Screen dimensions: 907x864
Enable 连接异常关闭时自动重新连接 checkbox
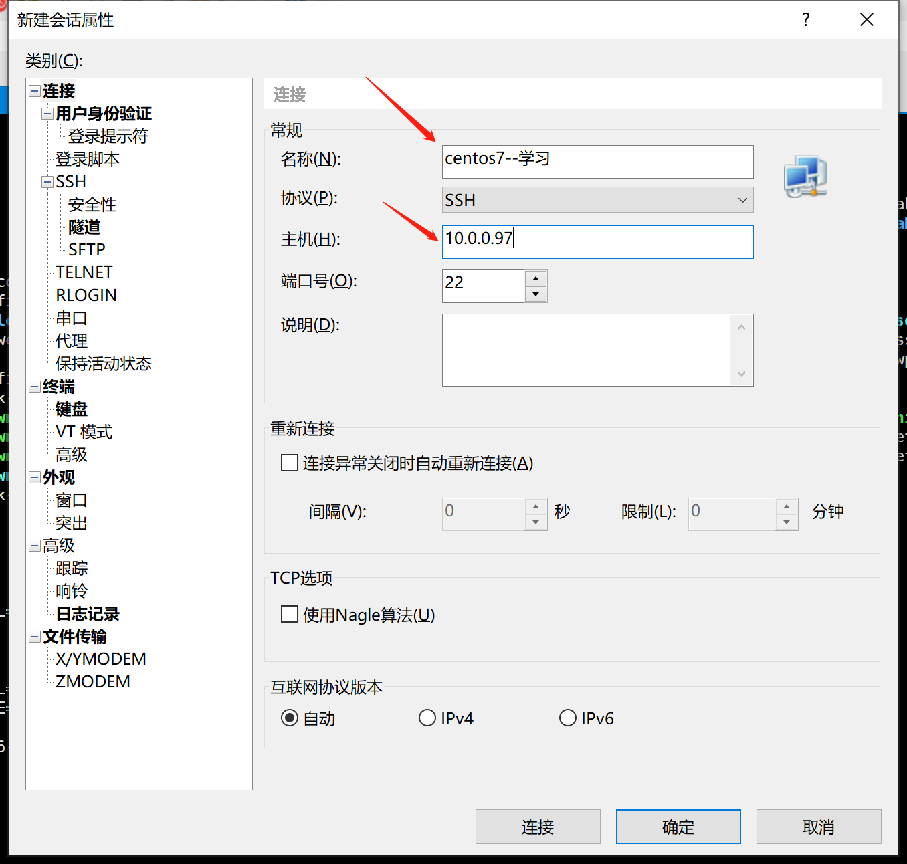click(x=289, y=462)
